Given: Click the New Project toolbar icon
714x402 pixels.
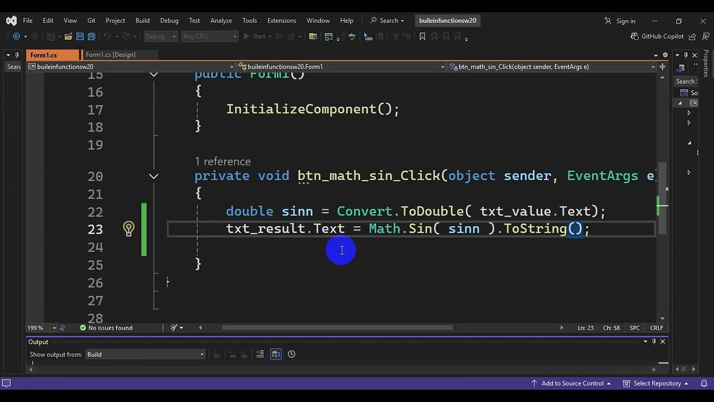Looking at the screenshot, I should pyautogui.click(x=51, y=36).
